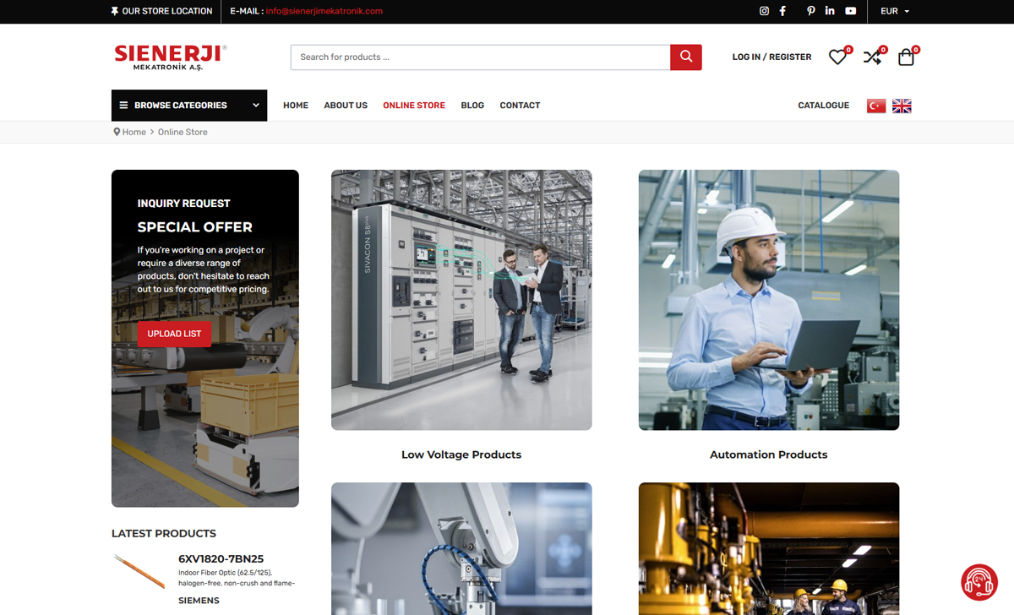The height and width of the screenshot is (615, 1014).
Task: Open the 6XV1820-7BN25 product link
Action: [x=221, y=558]
